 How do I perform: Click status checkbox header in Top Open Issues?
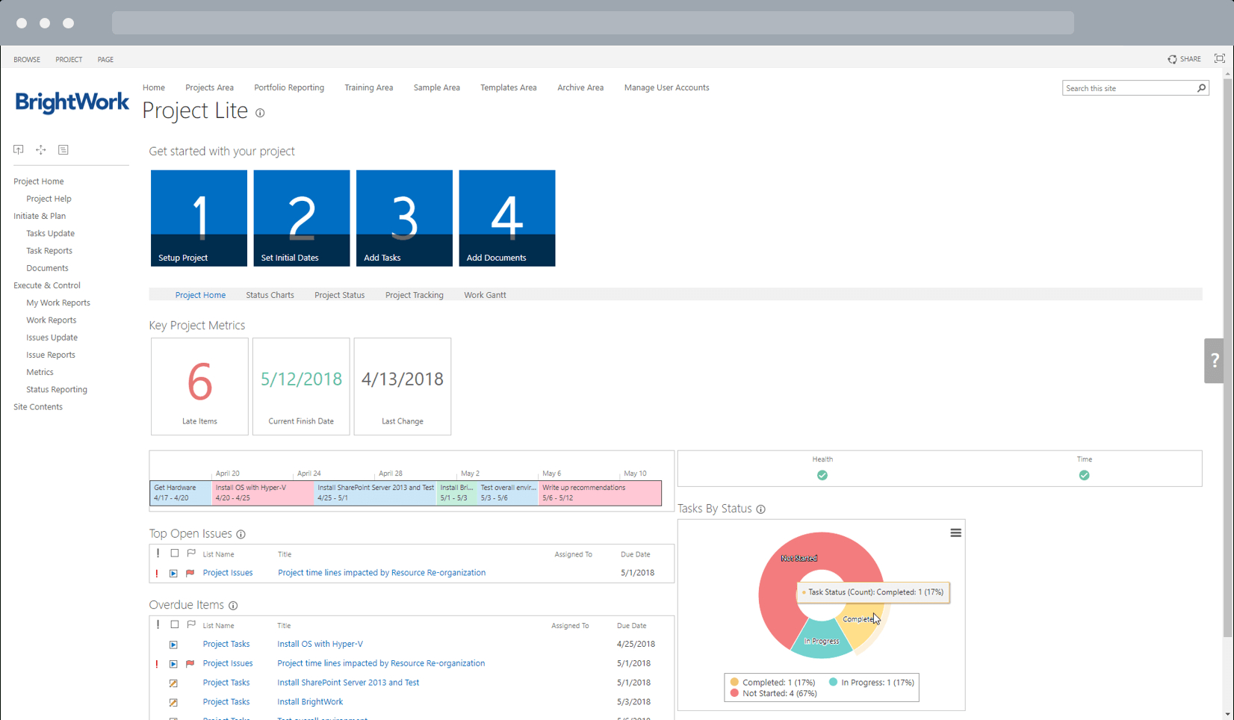(x=175, y=553)
